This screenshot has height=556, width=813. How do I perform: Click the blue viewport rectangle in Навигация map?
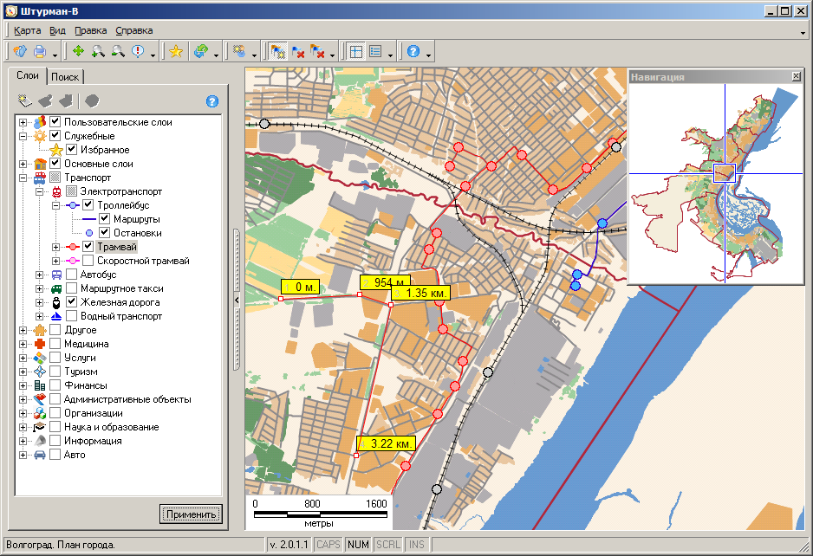pos(725,173)
